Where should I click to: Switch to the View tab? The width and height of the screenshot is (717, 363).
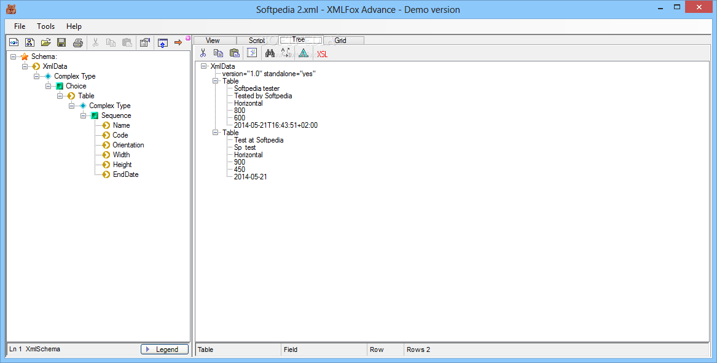[213, 41]
